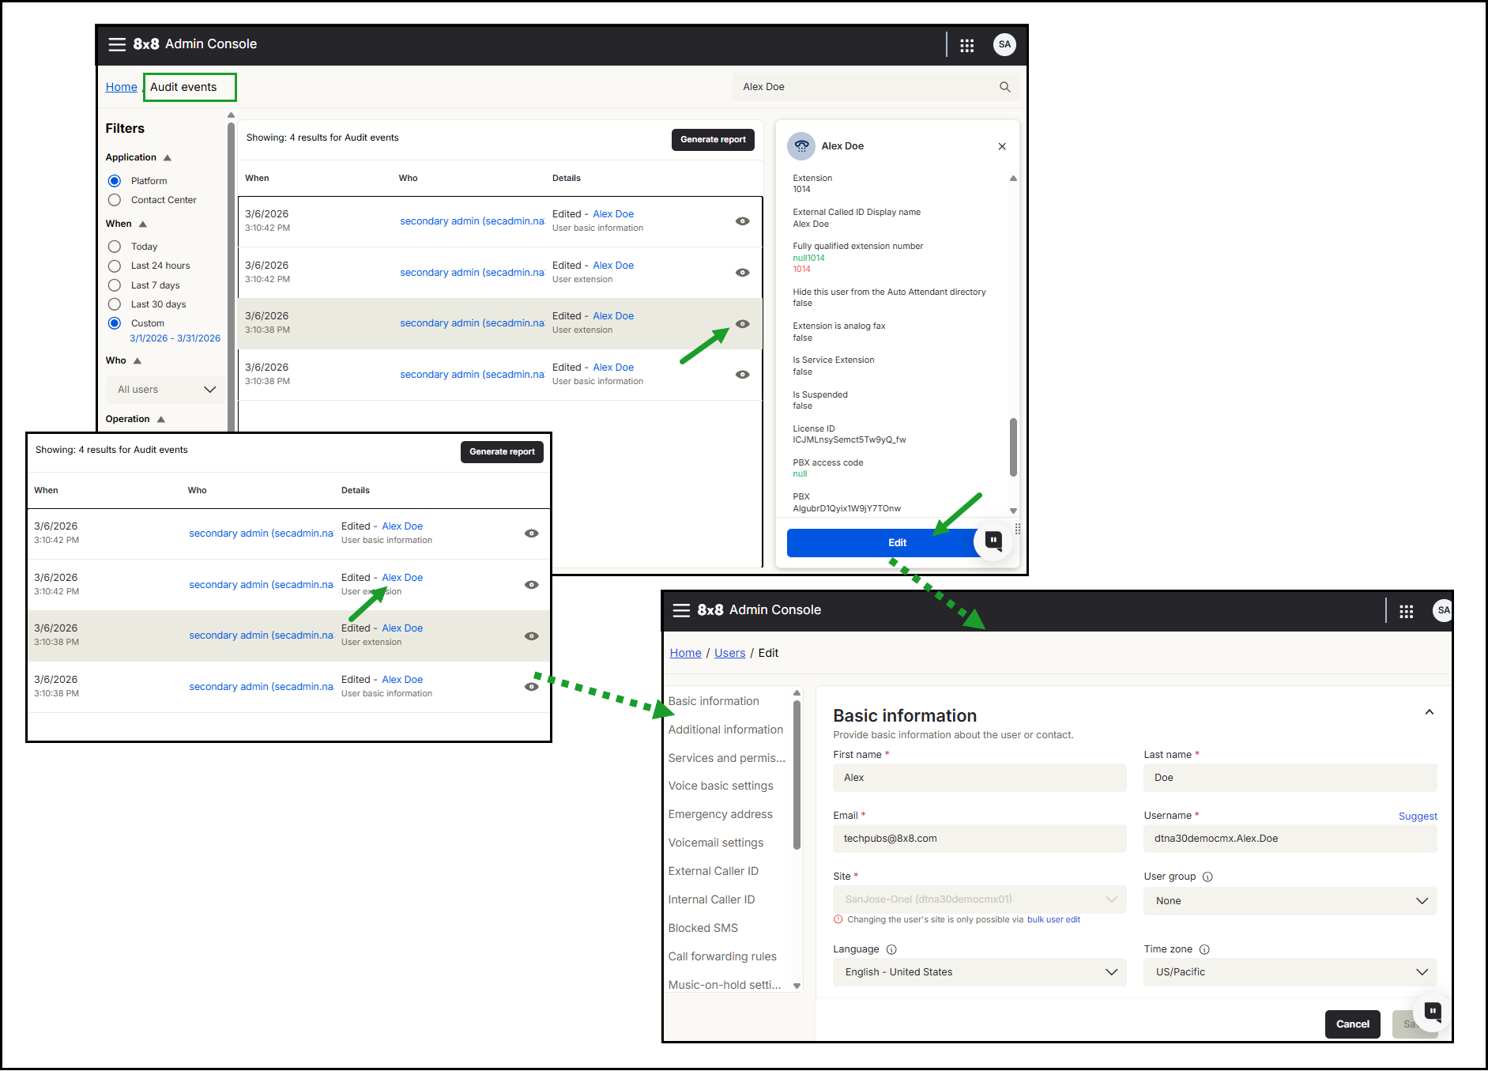Click User group info icon

[1207, 877]
